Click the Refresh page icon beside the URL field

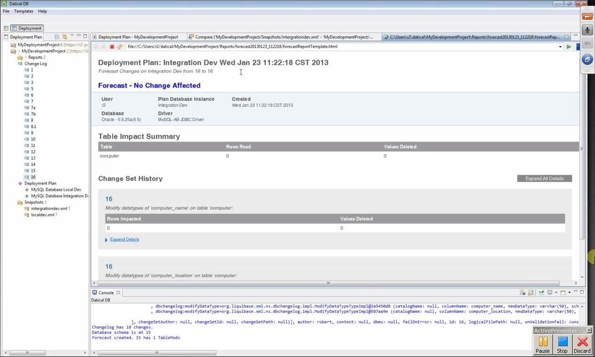pyautogui.click(x=120, y=47)
